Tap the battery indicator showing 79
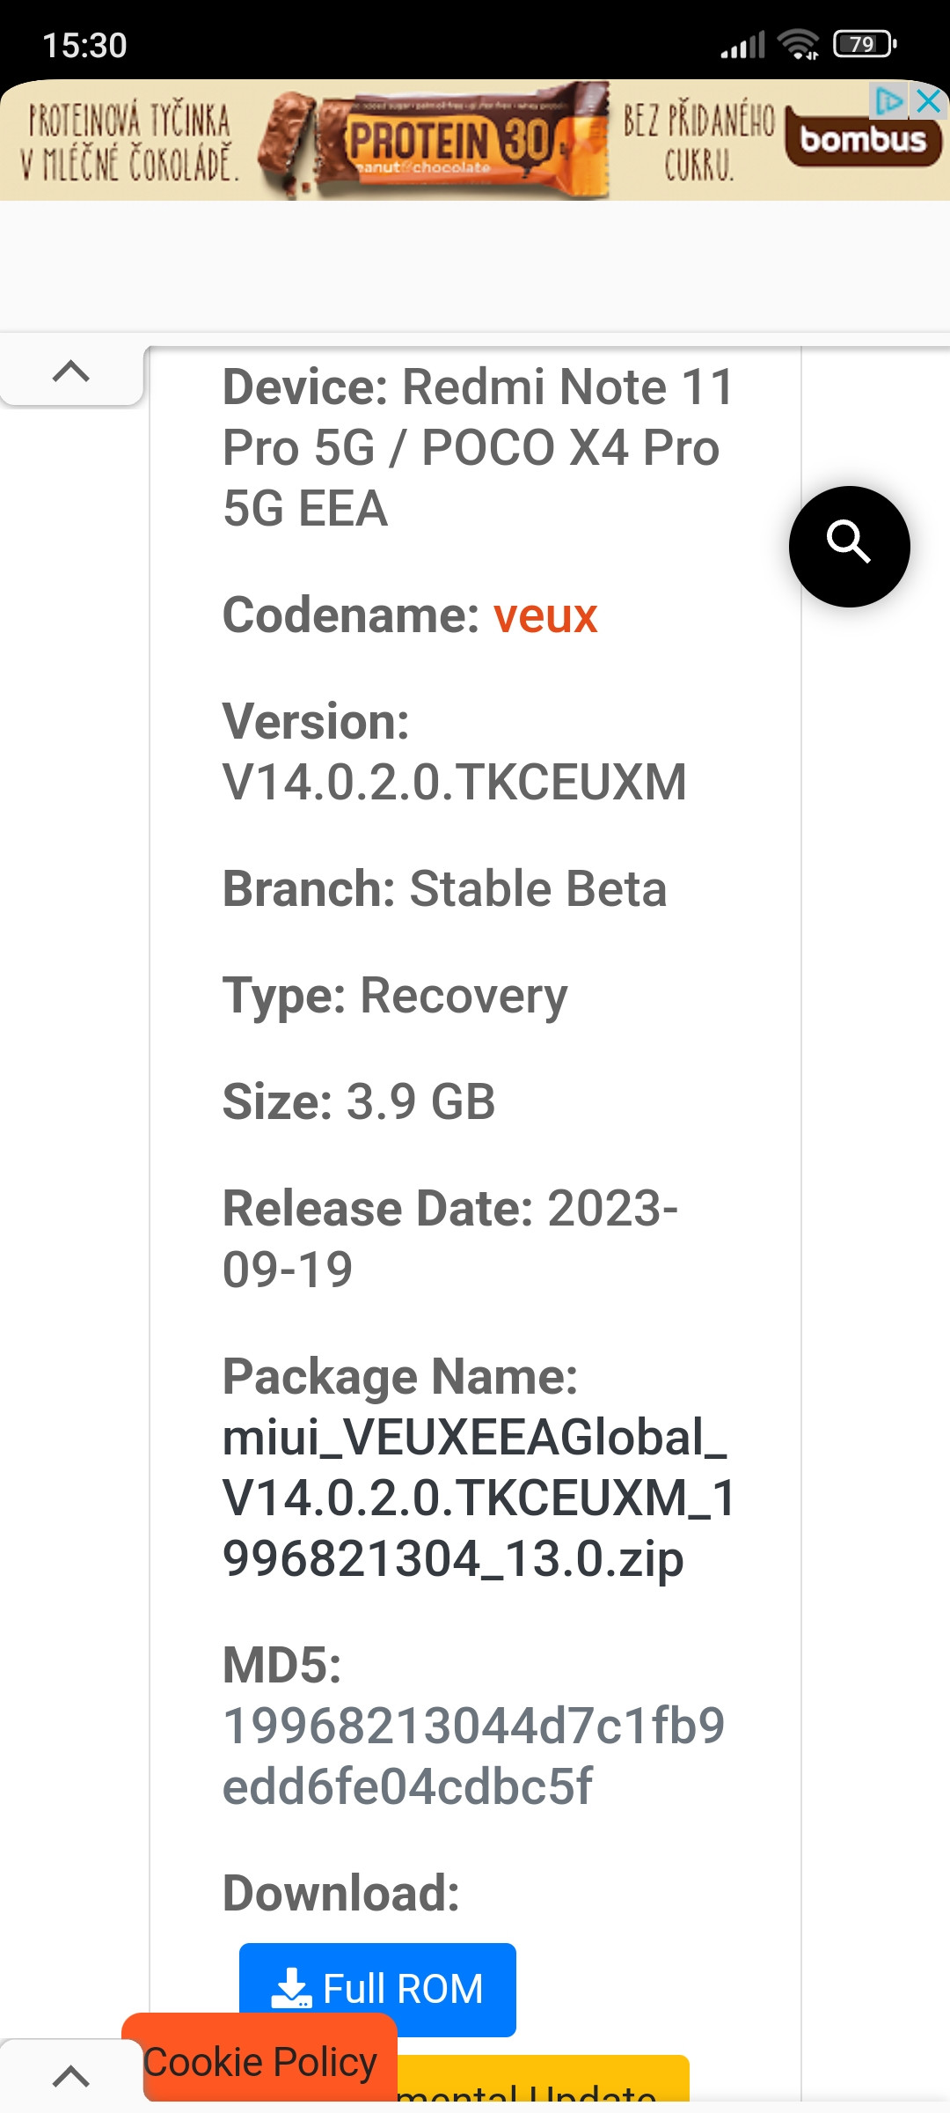 tap(864, 44)
